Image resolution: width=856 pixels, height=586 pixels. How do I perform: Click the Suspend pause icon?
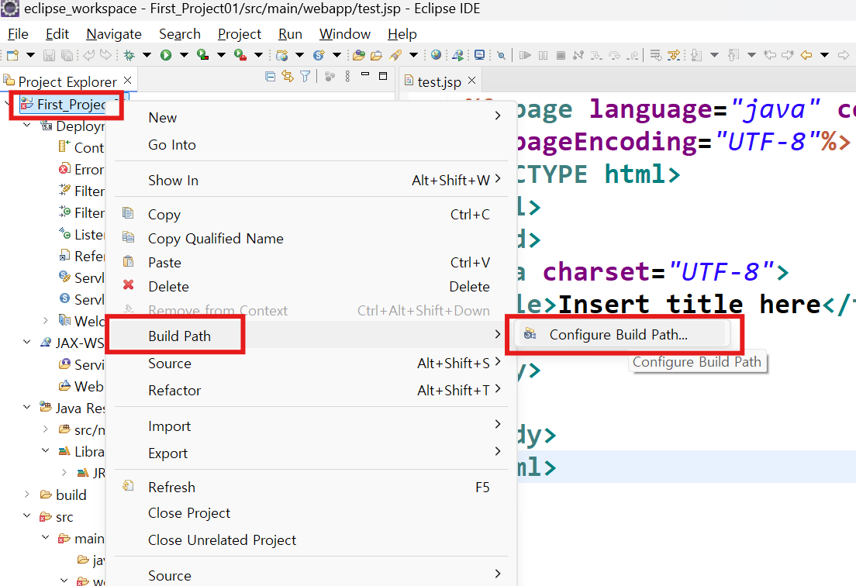(544, 55)
